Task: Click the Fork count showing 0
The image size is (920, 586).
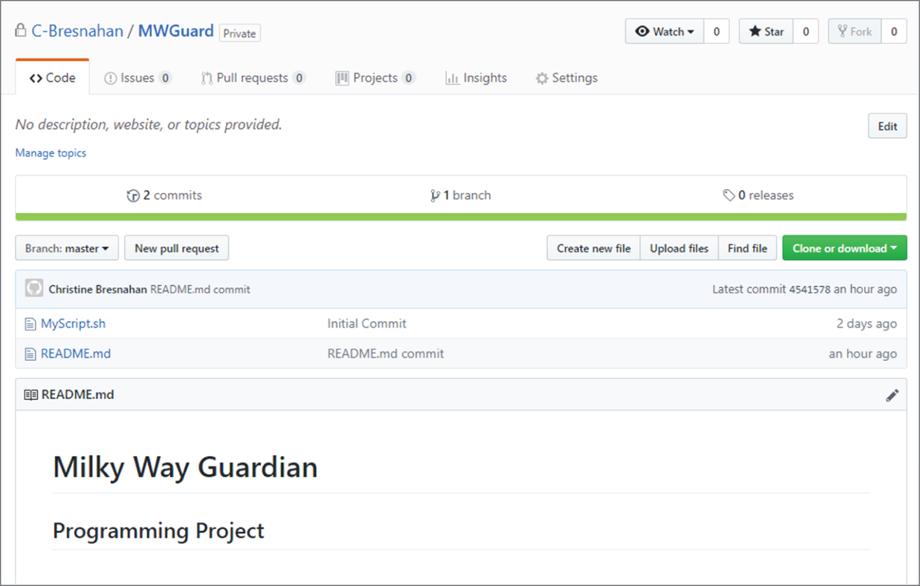Action: tap(894, 31)
